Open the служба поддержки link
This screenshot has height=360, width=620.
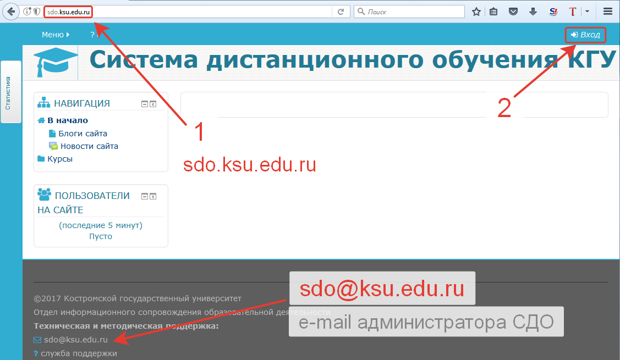click(79, 353)
